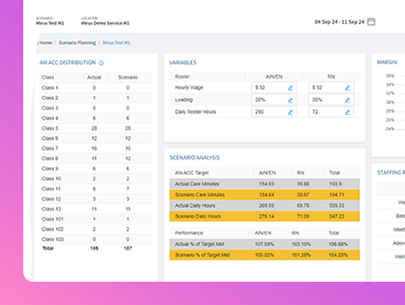Click the MARGIN panel heading
The width and height of the screenshot is (405, 305).
[x=387, y=62]
